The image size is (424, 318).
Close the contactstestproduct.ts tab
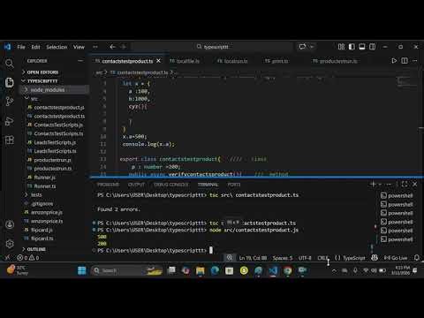[x=158, y=61]
